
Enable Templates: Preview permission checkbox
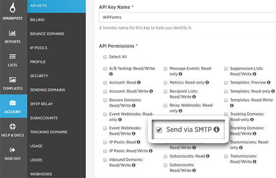coord(226,82)
